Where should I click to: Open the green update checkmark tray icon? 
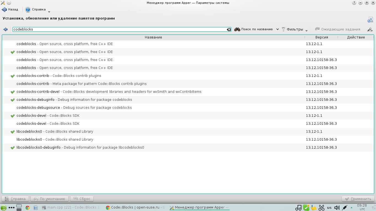tap(306, 208)
